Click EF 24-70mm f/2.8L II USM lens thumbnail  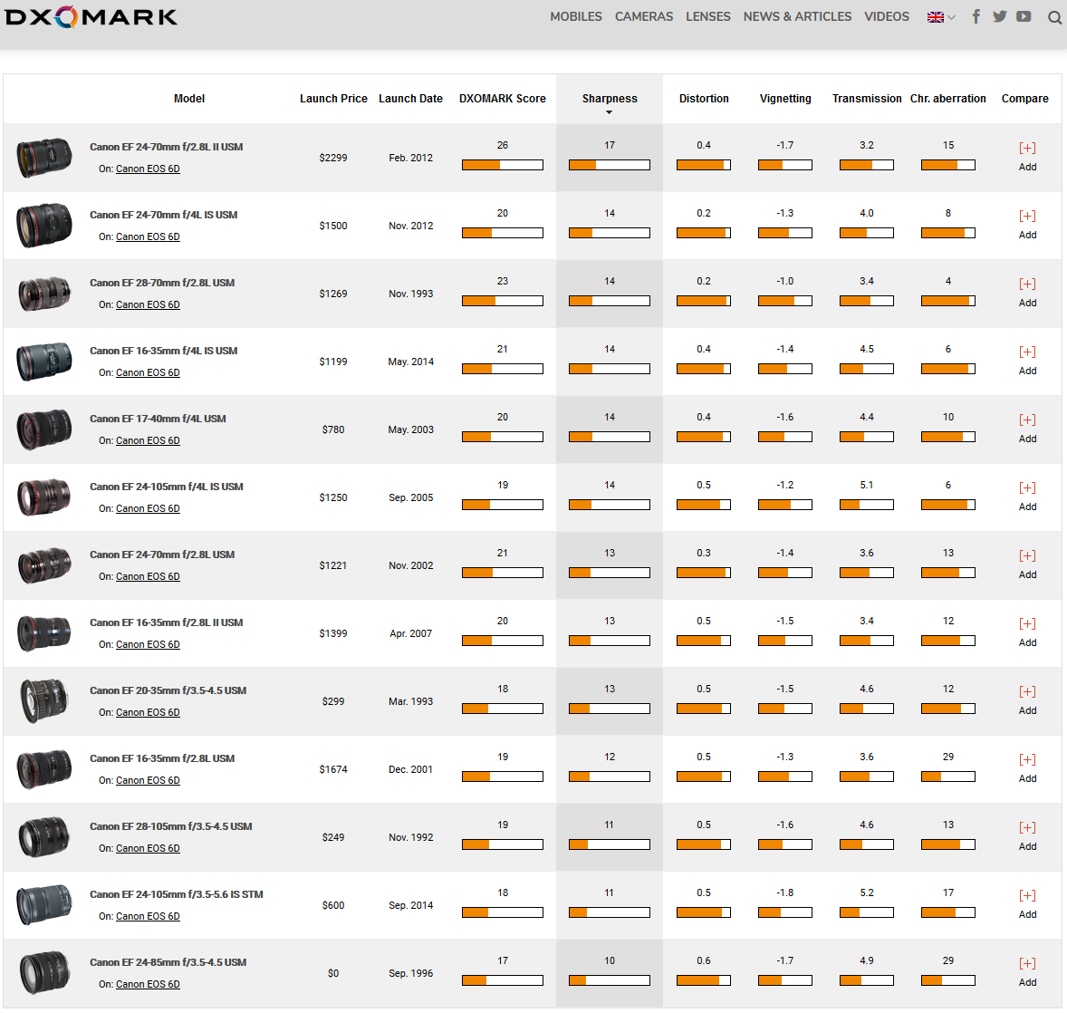pyautogui.click(x=44, y=158)
